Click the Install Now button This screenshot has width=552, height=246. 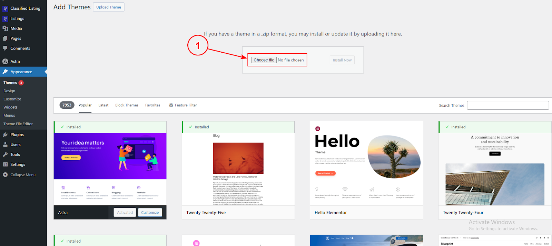click(x=342, y=60)
